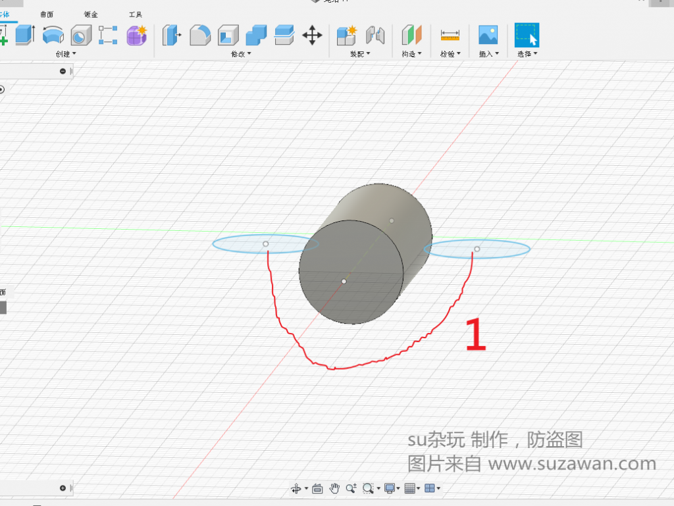
Task: Select the Move/Copy arrows icon
Action: (312, 36)
